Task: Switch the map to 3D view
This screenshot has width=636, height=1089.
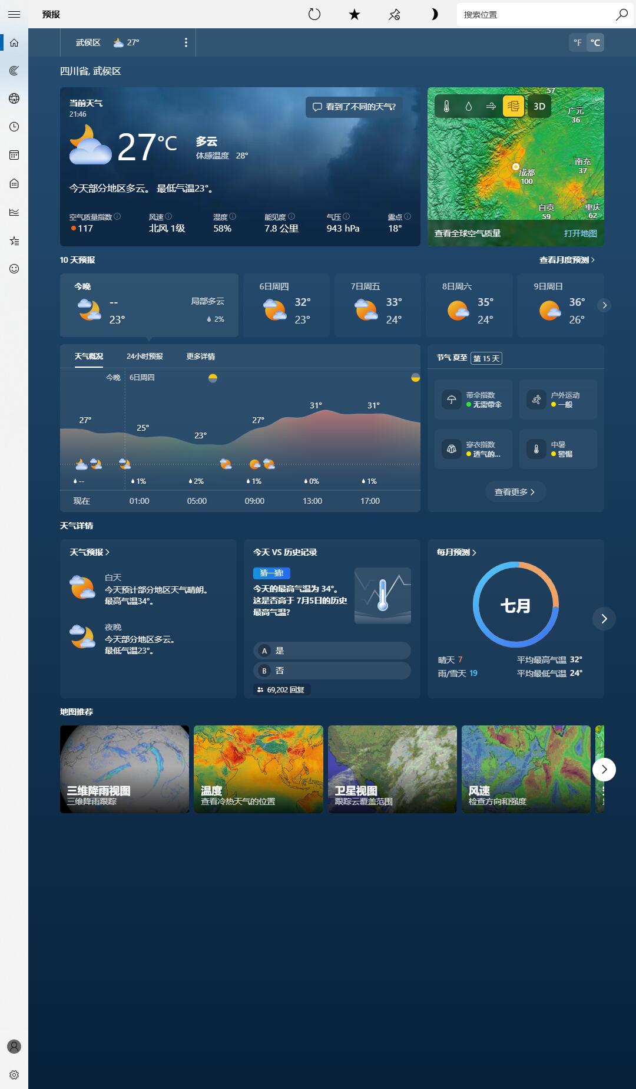Action: (539, 106)
